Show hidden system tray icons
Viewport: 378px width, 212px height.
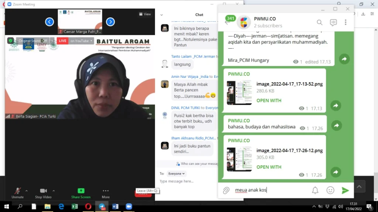click(x=314, y=206)
